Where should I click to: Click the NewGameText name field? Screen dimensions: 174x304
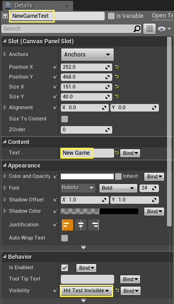(x=58, y=16)
